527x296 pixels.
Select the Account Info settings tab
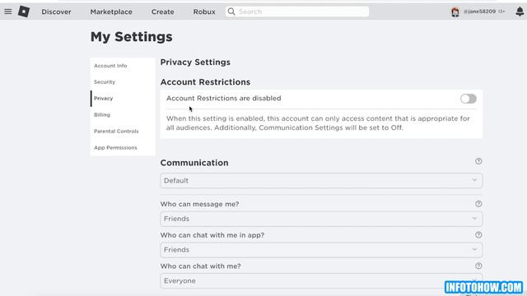tap(123, 66)
